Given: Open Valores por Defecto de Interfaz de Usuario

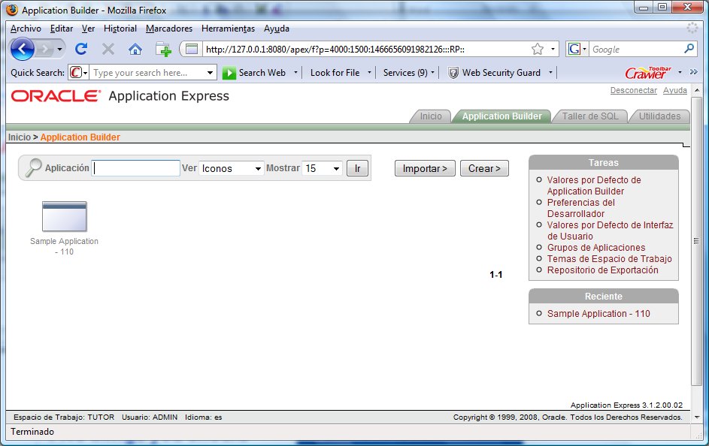Looking at the screenshot, I should tap(610, 231).
